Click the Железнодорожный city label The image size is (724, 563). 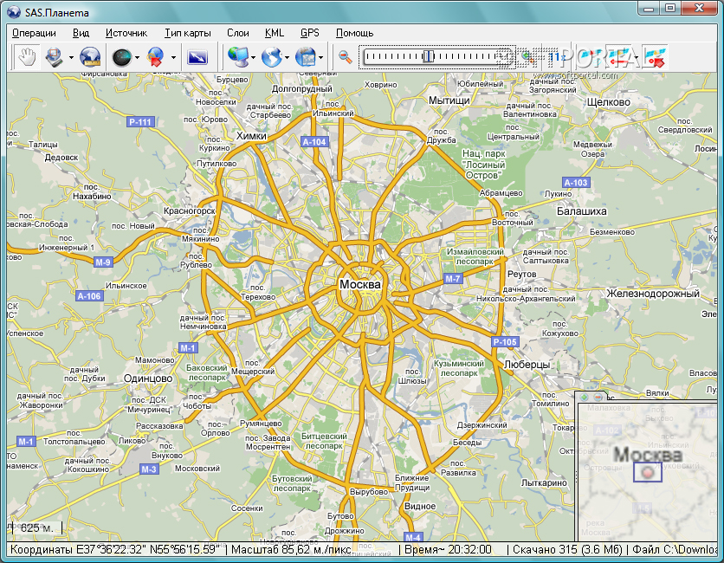coord(653,294)
